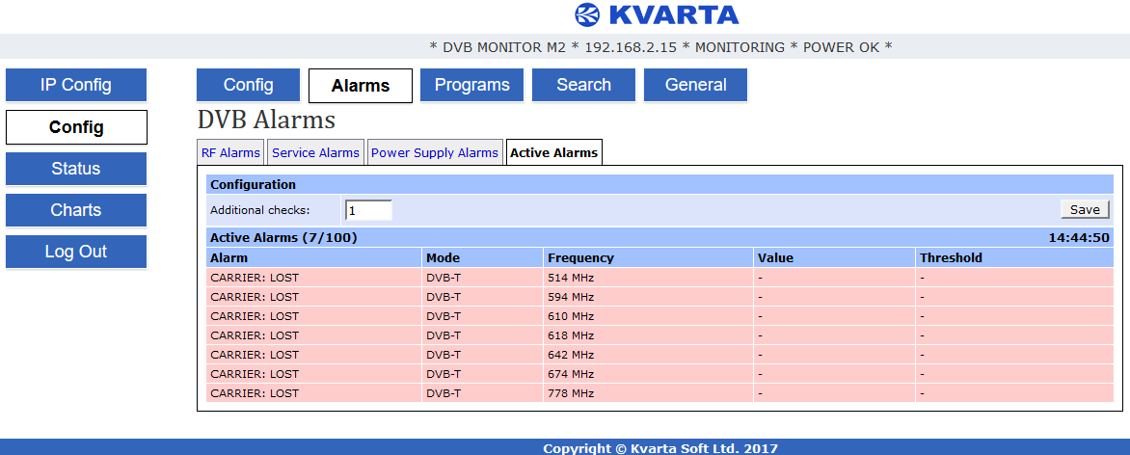Screen dimensions: 1130x455
Task: Click the Alarm column header
Action: pos(314,258)
